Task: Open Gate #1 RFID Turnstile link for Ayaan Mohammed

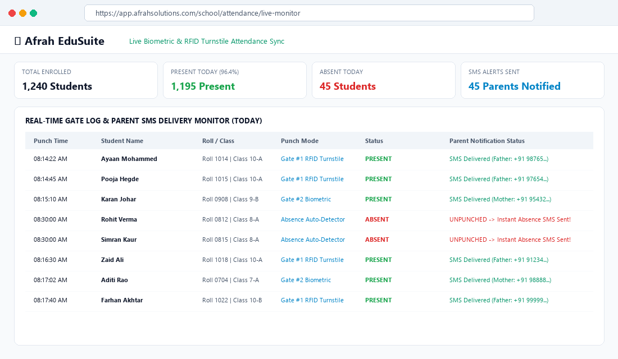Action: [x=312, y=159]
